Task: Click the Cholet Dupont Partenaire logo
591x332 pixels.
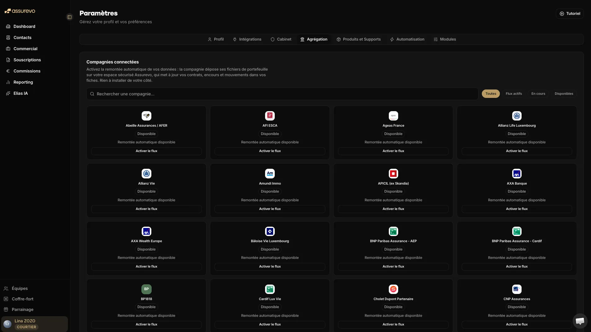Action: (393, 289)
